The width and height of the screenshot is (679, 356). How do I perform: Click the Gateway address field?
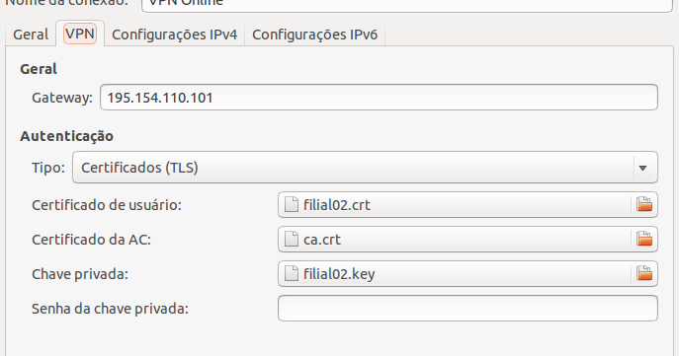(379, 98)
